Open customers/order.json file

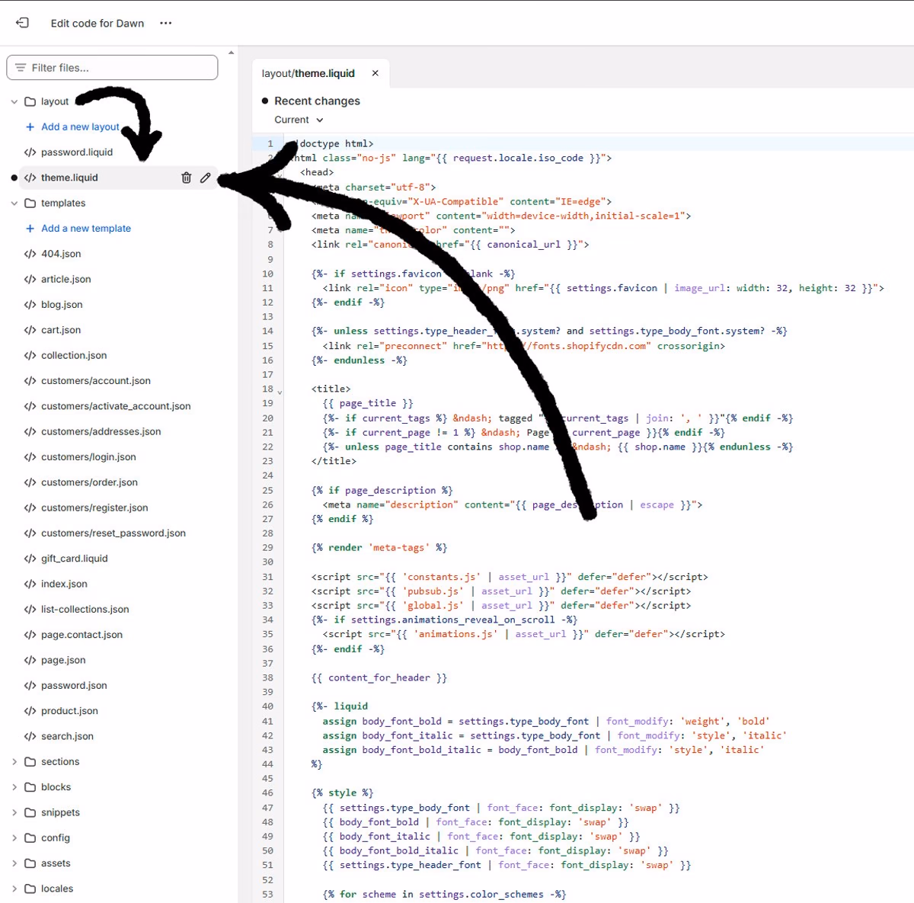point(89,482)
